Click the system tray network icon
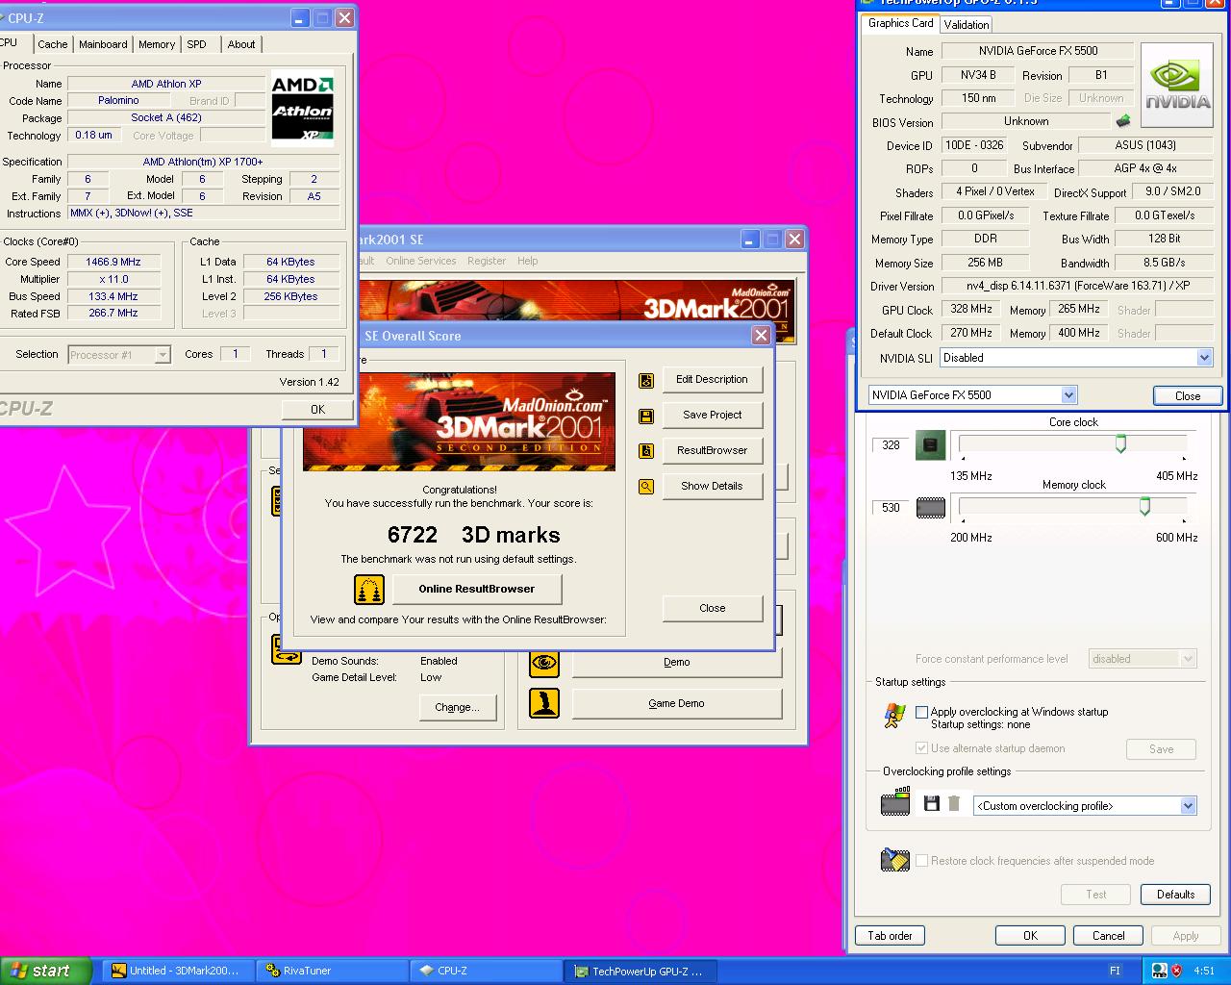Screen dimensions: 1231x985 tap(1159, 971)
